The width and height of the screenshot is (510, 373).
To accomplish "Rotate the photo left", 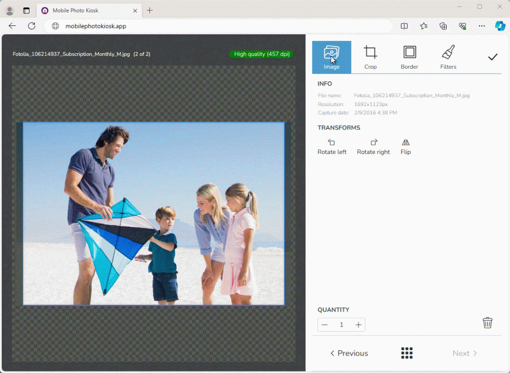I will [332, 147].
